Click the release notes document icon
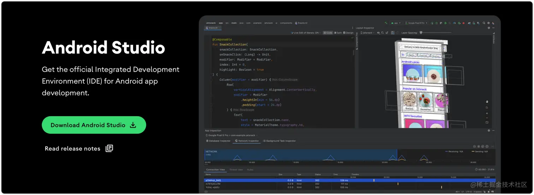Image resolution: width=534 pixels, height=195 pixels. [x=109, y=148]
